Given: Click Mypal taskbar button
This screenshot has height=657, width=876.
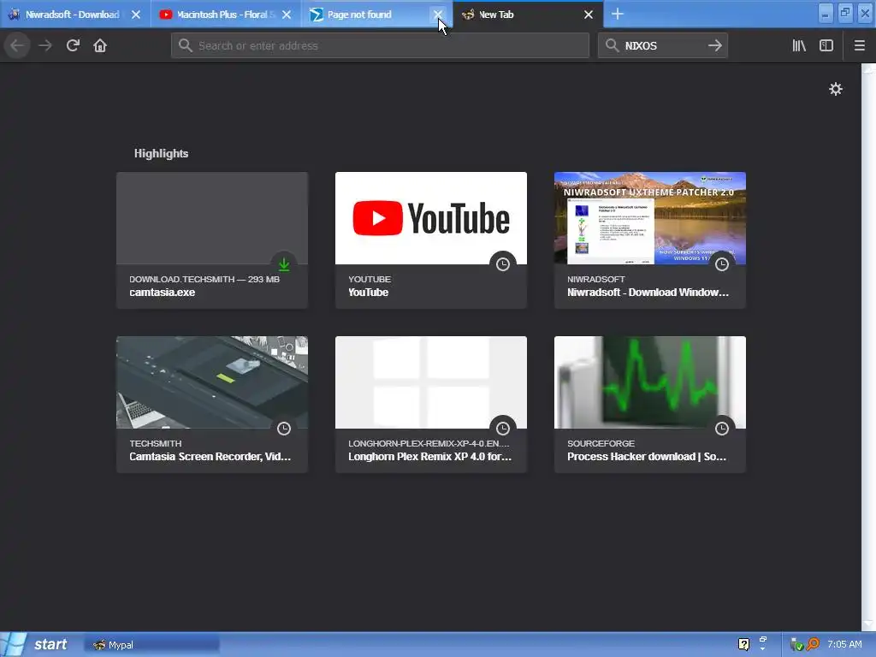Looking at the screenshot, I should tap(152, 645).
